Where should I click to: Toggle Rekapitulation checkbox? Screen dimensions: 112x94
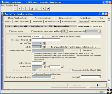pos(32,60)
